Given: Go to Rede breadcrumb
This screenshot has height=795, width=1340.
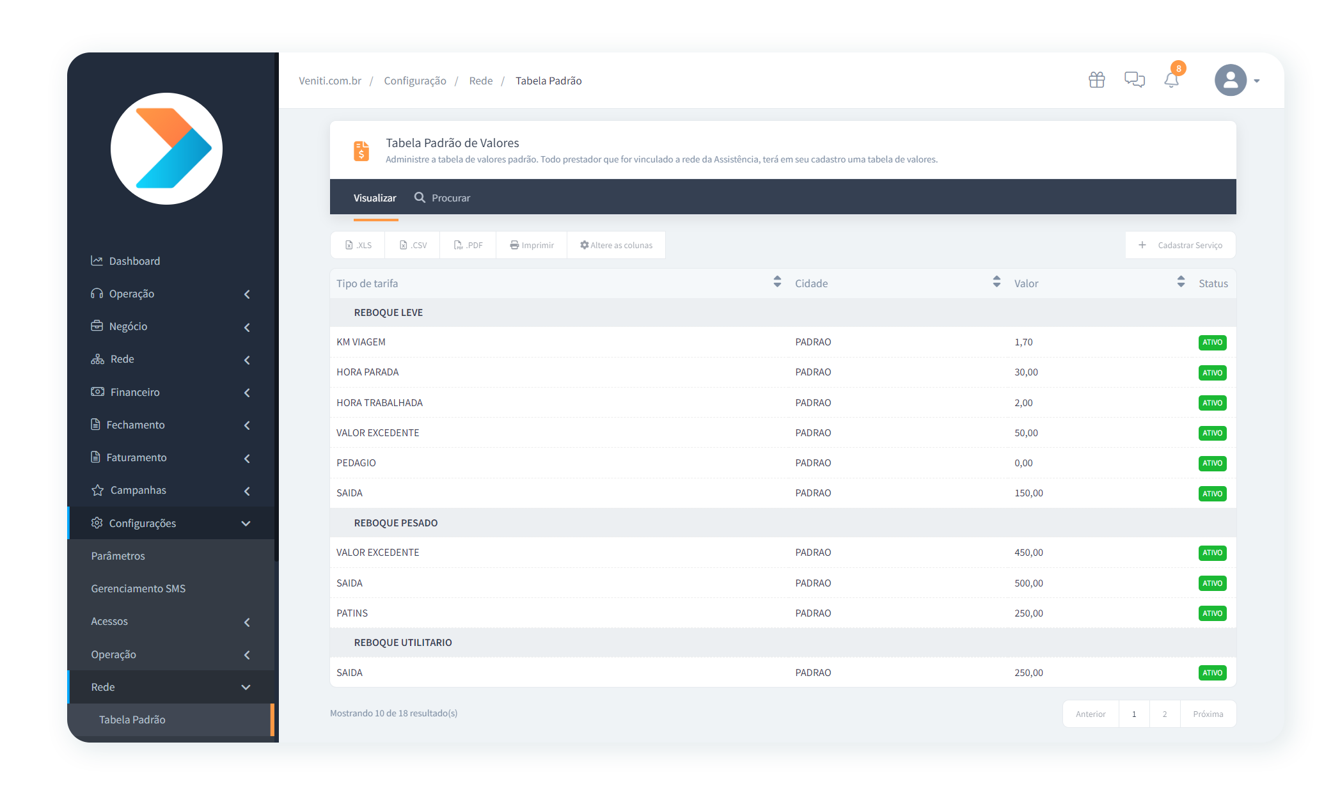Looking at the screenshot, I should [x=481, y=81].
